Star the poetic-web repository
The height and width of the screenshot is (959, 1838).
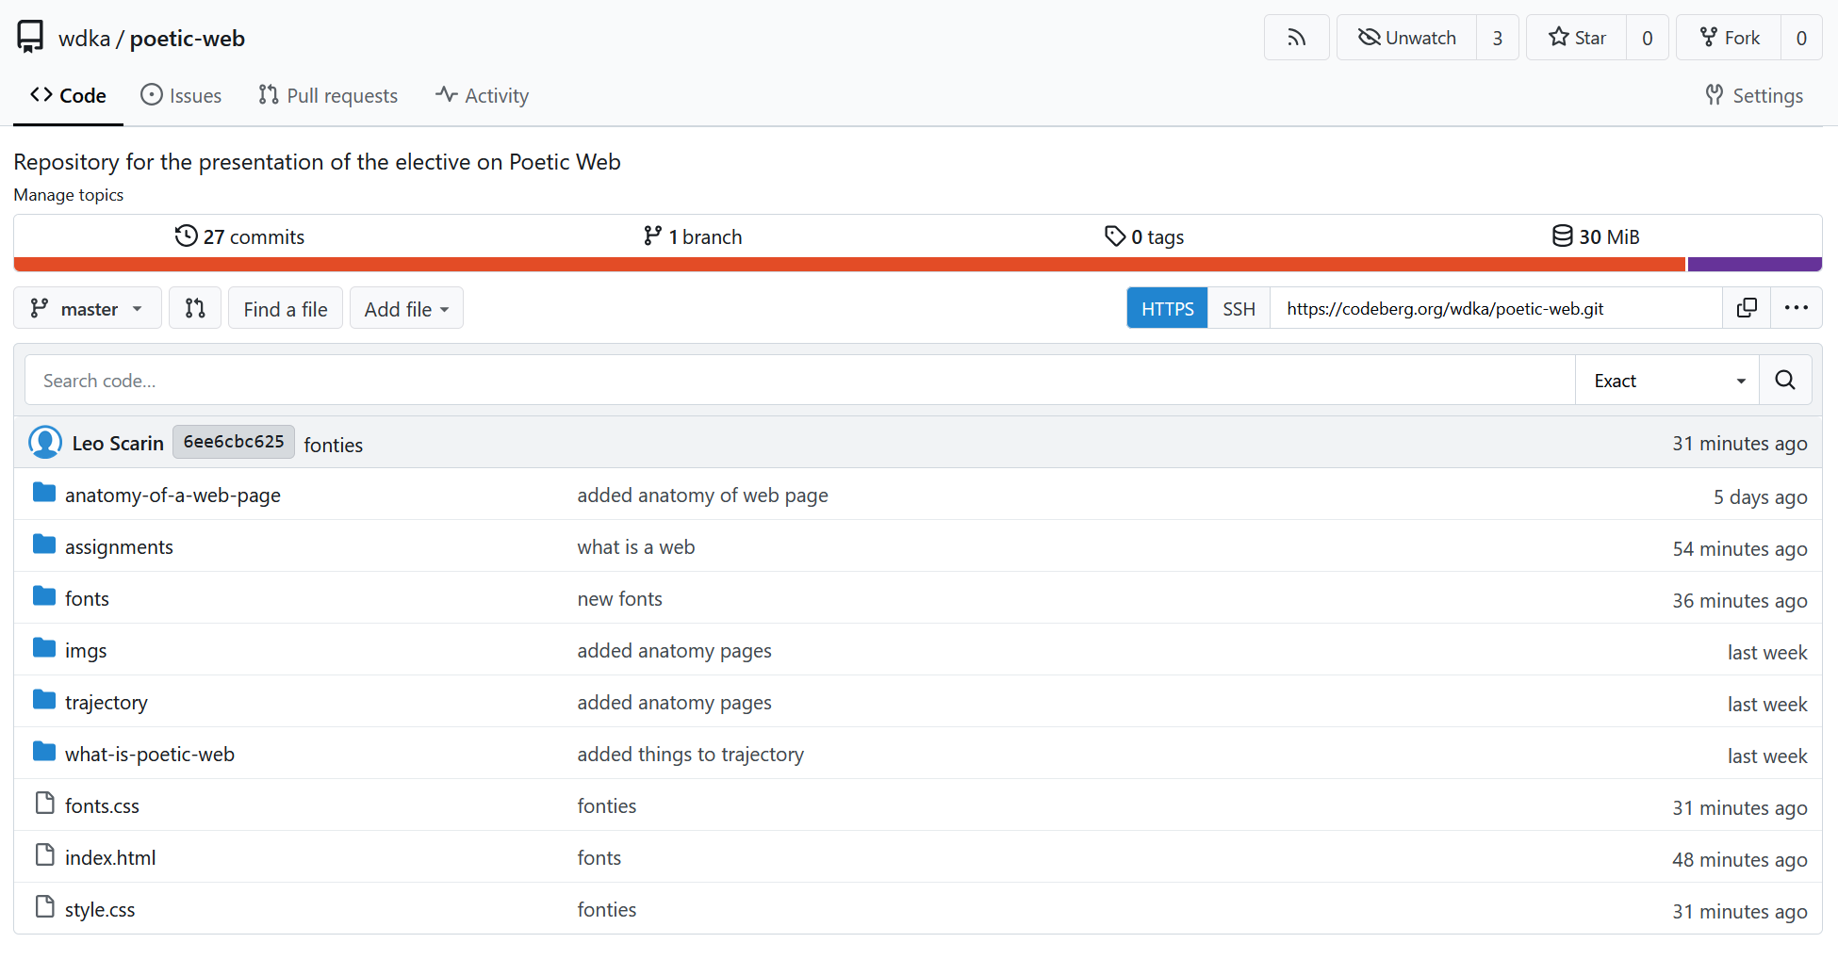coord(1577,38)
